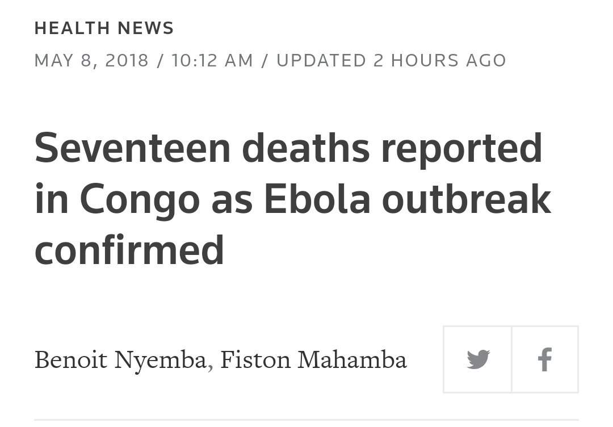Click the word outbreak in the headline

pyautogui.click(x=467, y=199)
